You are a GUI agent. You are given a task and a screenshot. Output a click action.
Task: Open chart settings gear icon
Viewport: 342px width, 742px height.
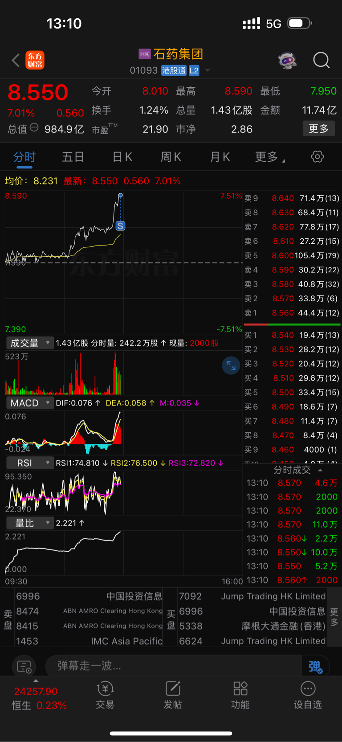click(317, 157)
